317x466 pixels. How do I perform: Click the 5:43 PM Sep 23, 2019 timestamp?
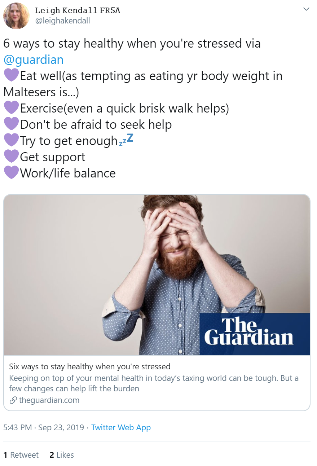[x=44, y=427]
